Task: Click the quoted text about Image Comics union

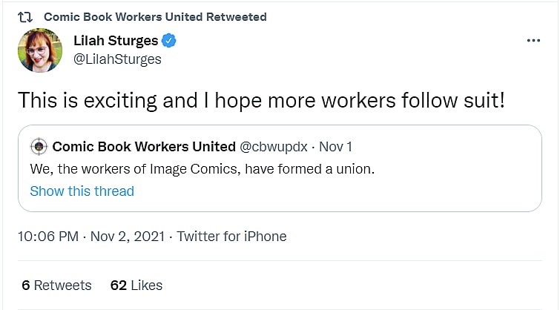Action: pyautogui.click(x=202, y=168)
